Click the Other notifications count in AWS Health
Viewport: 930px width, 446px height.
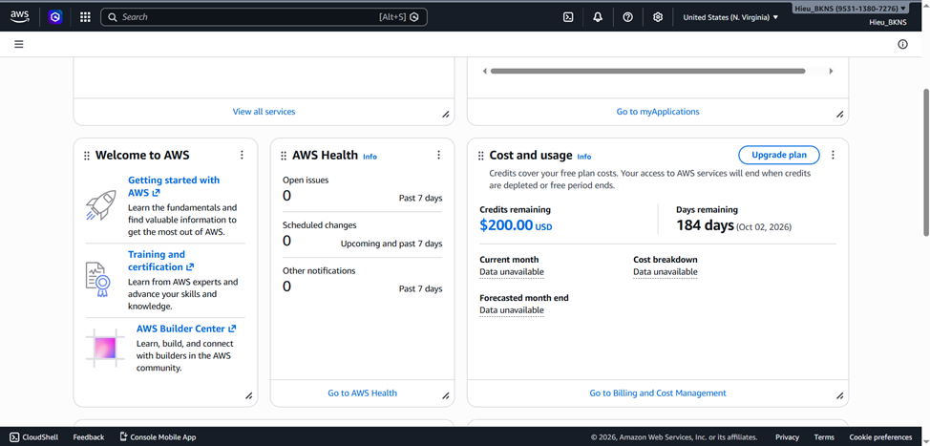point(287,287)
